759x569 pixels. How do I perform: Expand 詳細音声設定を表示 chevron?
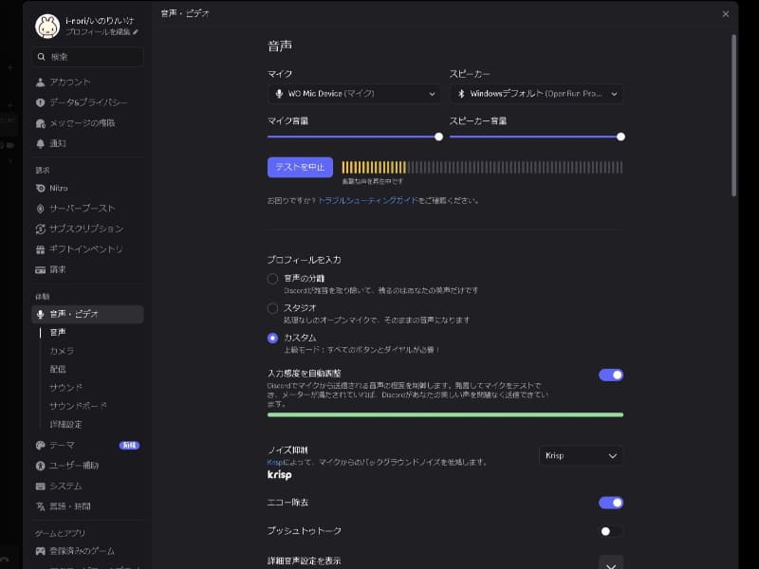pos(611,565)
